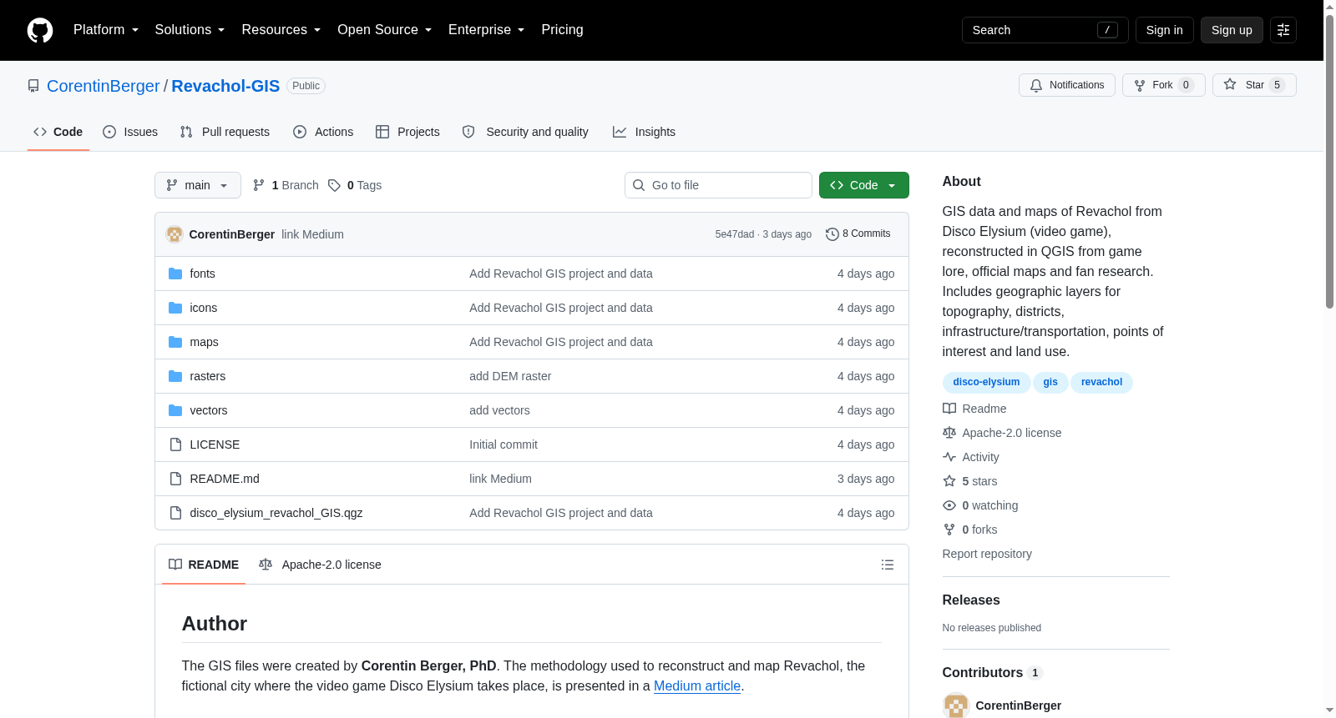
Task: Click the star icon beside 5 stars
Action: (x=949, y=481)
